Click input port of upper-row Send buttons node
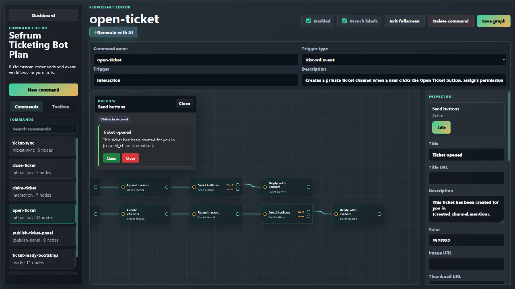The height and width of the screenshot is (289, 515). coord(194,187)
